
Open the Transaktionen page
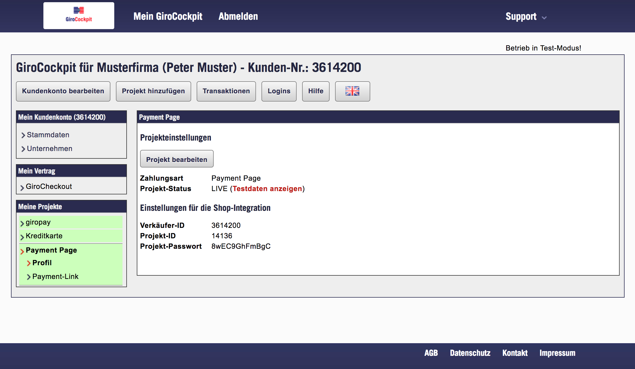[x=226, y=91]
